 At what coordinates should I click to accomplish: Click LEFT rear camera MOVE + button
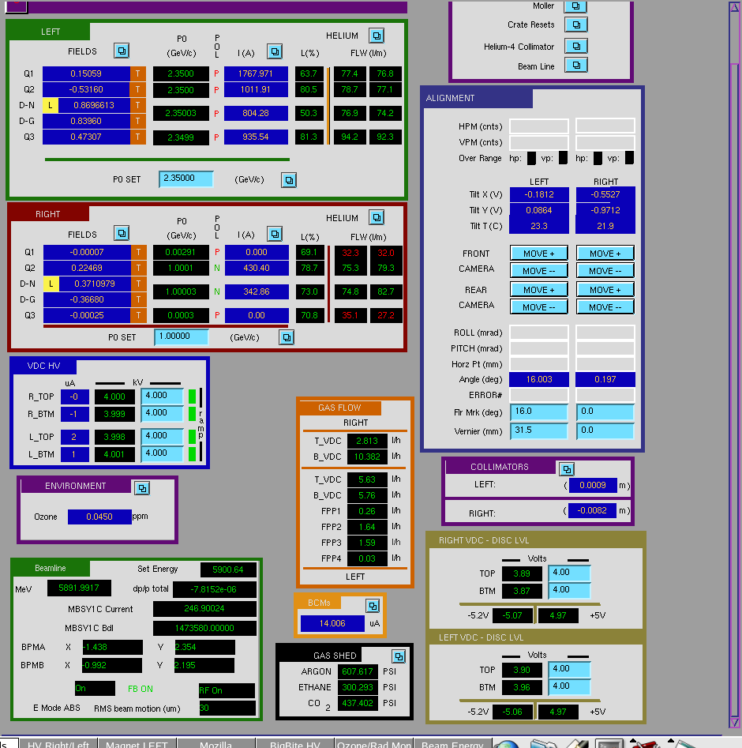click(539, 290)
